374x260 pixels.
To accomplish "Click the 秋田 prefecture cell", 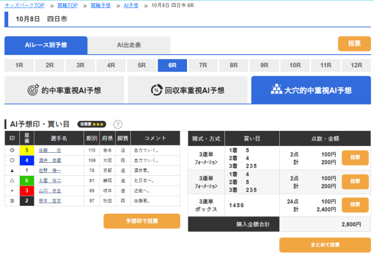I will pos(107,201).
